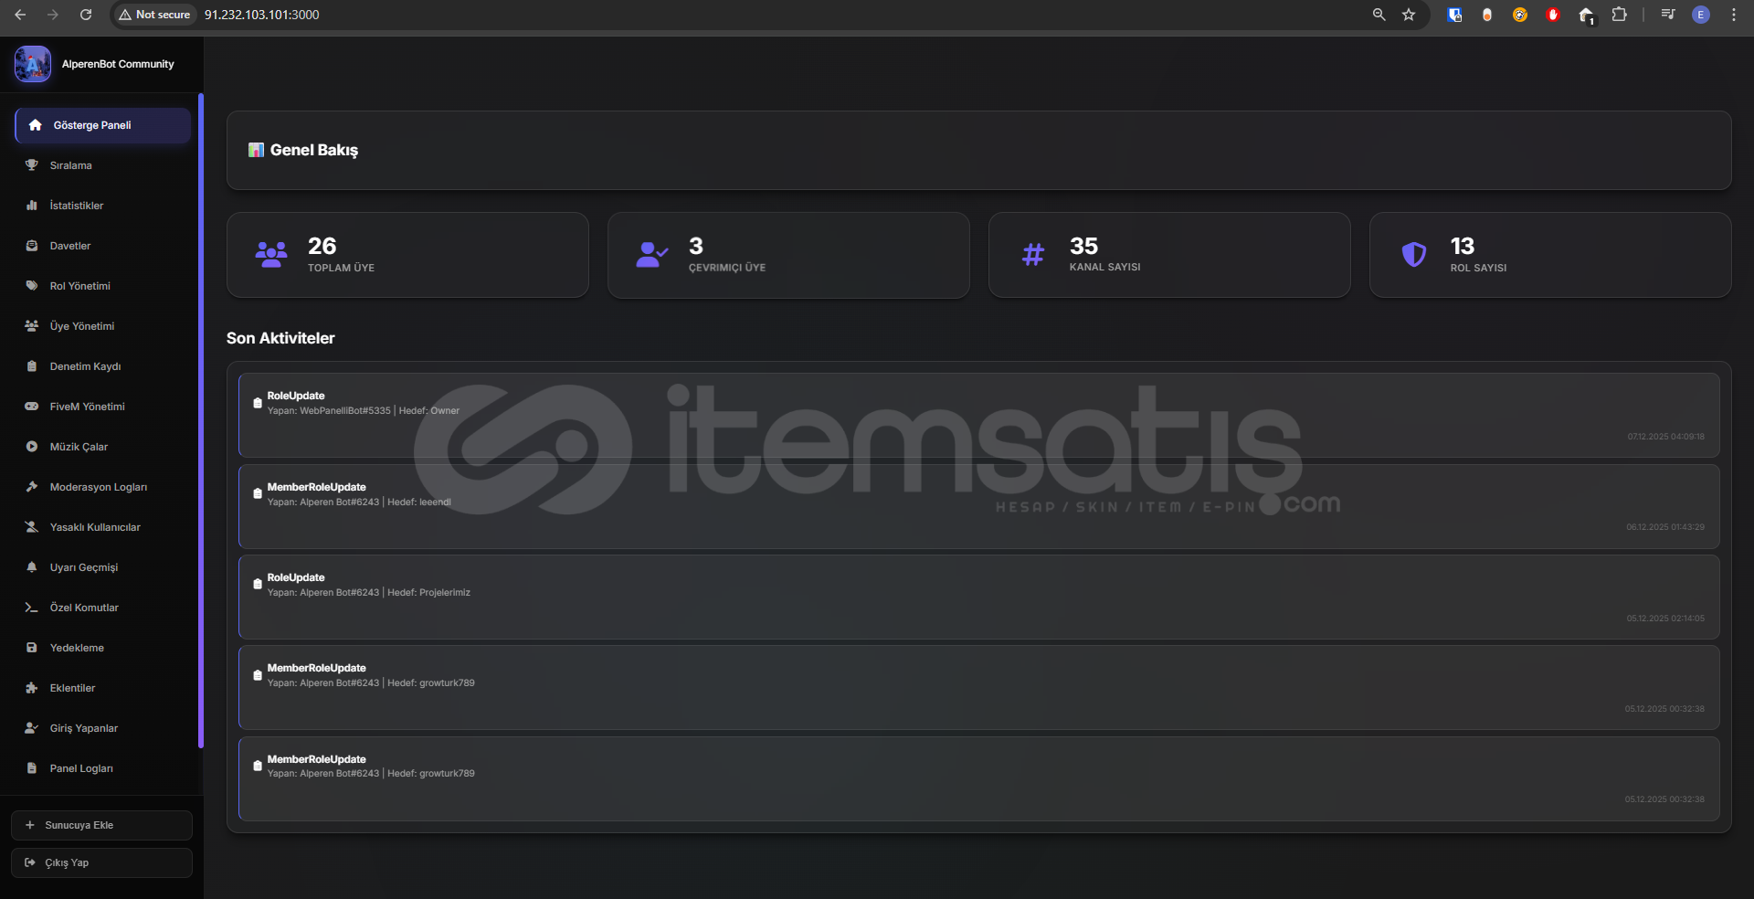The height and width of the screenshot is (899, 1754).
Task: Bookmark this page with star icon
Action: [x=1409, y=15]
